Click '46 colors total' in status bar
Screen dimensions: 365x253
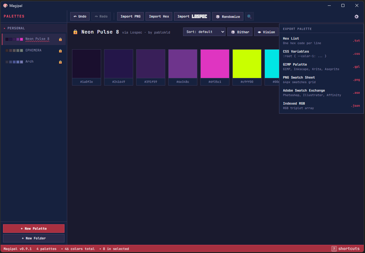[x=80, y=249]
